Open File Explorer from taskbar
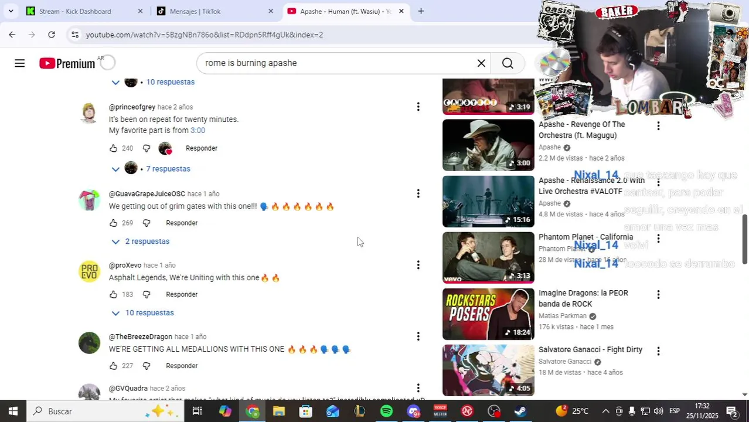Image resolution: width=749 pixels, height=422 pixels. pyautogui.click(x=279, y=411)
